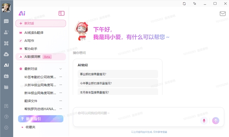
Task: Open the user profile avatar
Action: tap(6, 8)
